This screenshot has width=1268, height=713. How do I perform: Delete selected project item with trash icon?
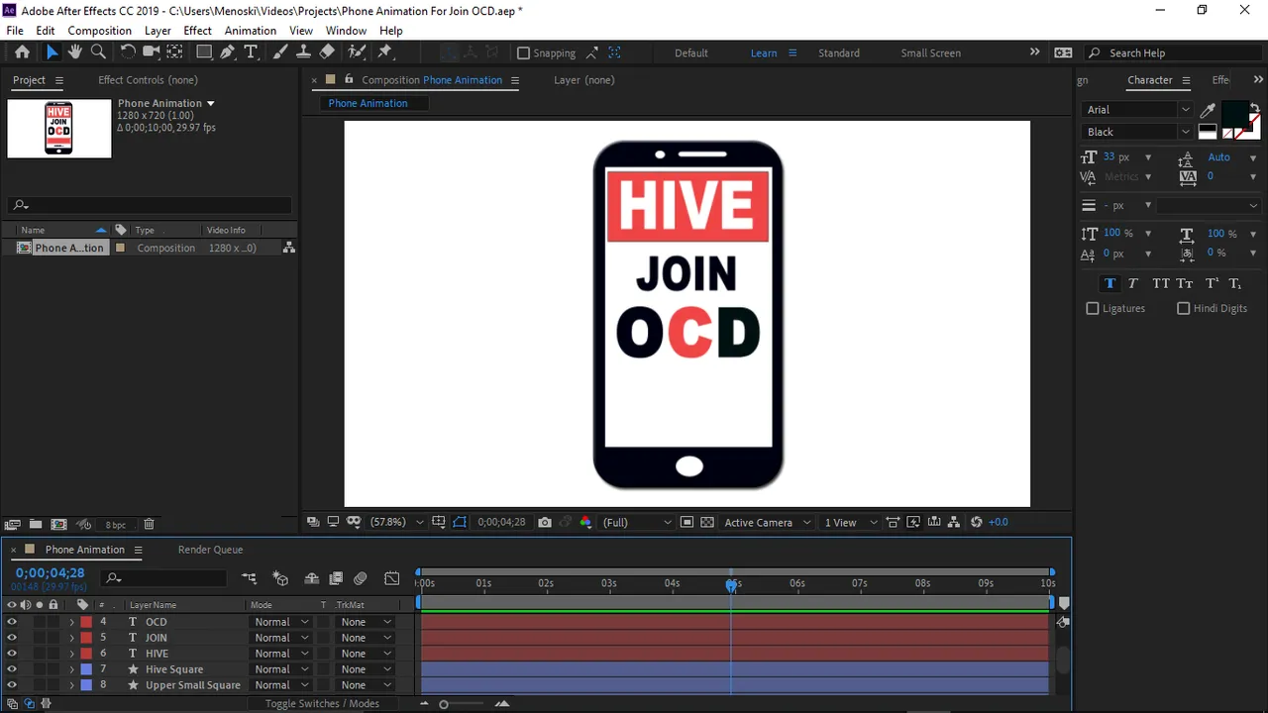point(149,525)
